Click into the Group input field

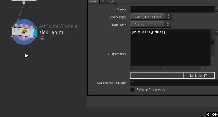[172, 9]
